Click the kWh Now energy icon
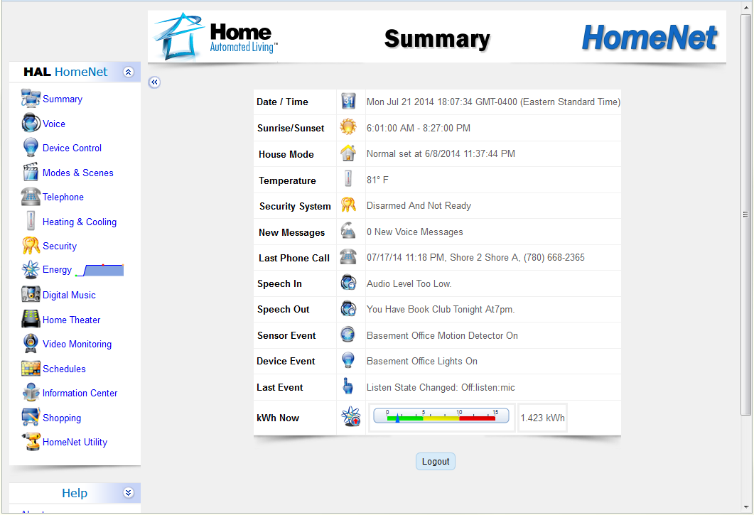The image size is (754, 515). click(351, 416)
